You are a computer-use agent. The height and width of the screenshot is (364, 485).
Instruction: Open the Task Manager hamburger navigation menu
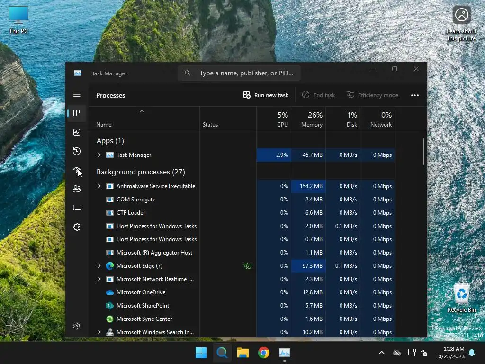(77, 94)
